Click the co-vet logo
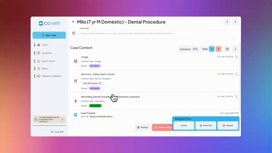 [x=49, y=23]
